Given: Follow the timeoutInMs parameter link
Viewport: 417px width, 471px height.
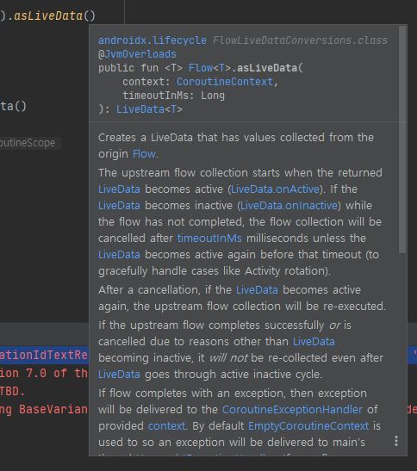Looking at the screenshot, I should pos(209,239).
